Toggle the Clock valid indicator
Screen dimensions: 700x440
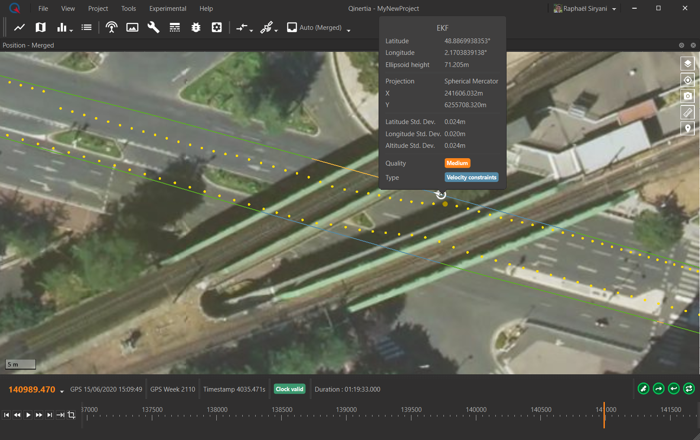(289, 389)
